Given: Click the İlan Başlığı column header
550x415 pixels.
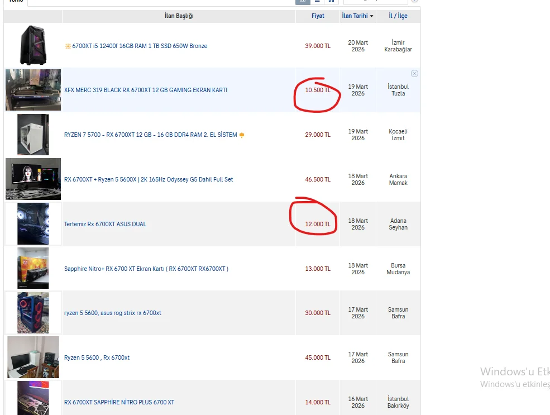Looking at the screenshot, I should (x=179, y=16).
